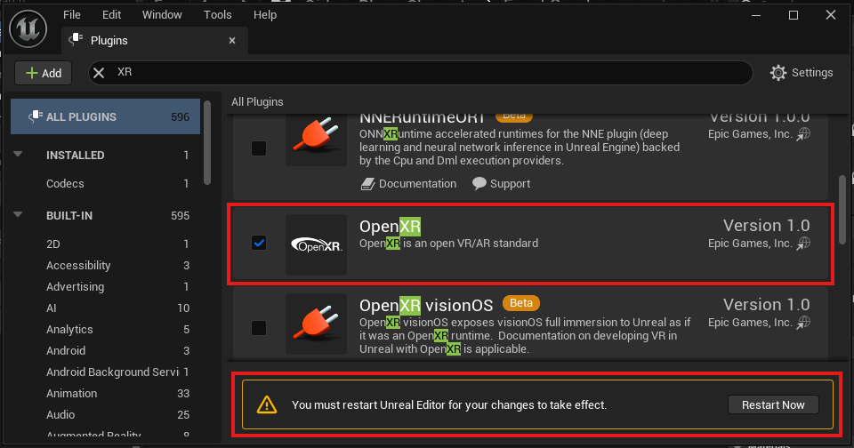Click the All Plugins heading
854x448 pixels.
257,102
